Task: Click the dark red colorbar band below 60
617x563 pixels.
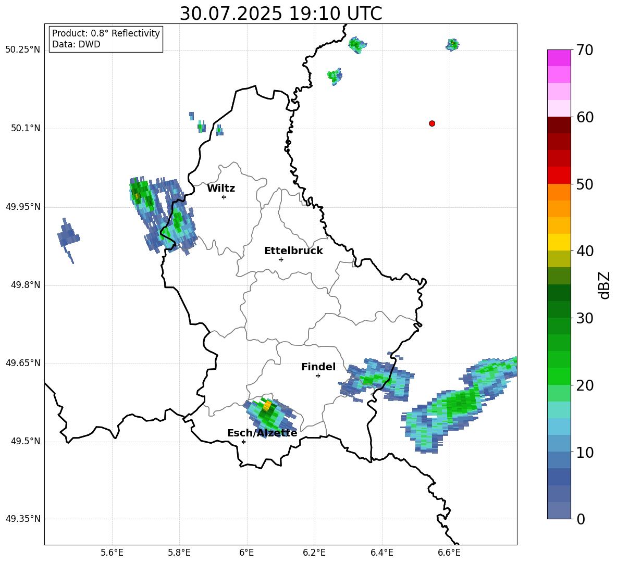Action: click(x=559, y=125)
